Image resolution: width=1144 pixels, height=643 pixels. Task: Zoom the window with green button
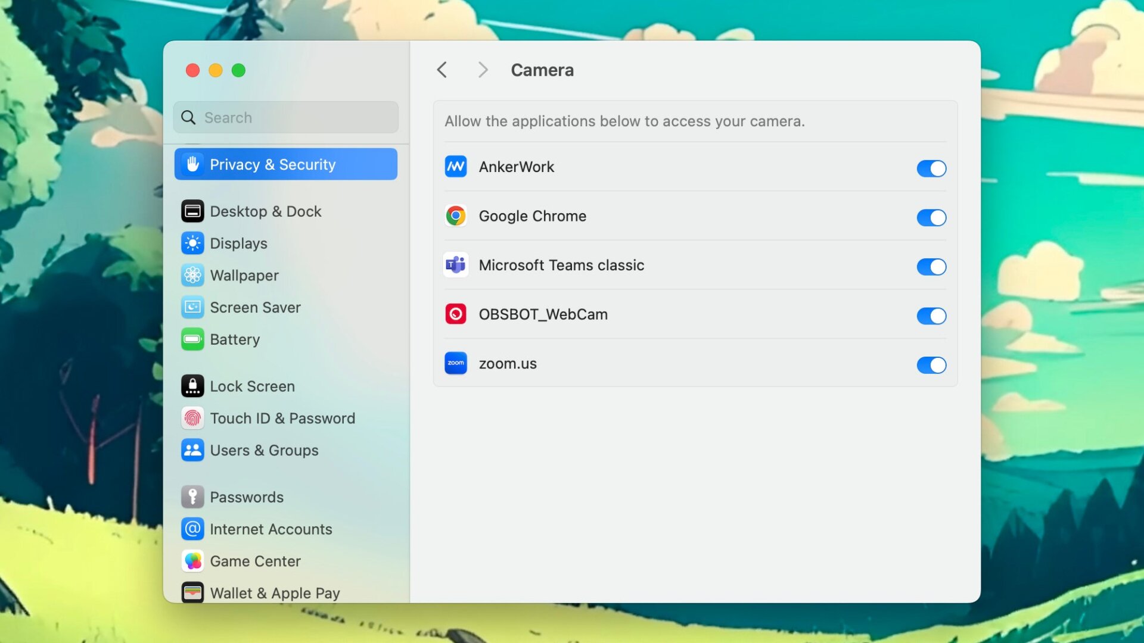click(x=238, y=70)
